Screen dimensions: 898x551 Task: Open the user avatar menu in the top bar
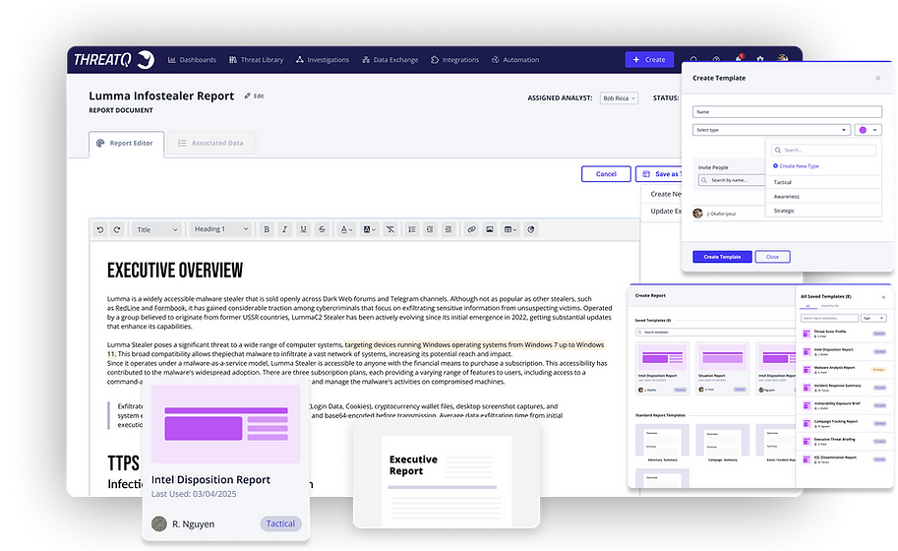(x=782, y=59)
